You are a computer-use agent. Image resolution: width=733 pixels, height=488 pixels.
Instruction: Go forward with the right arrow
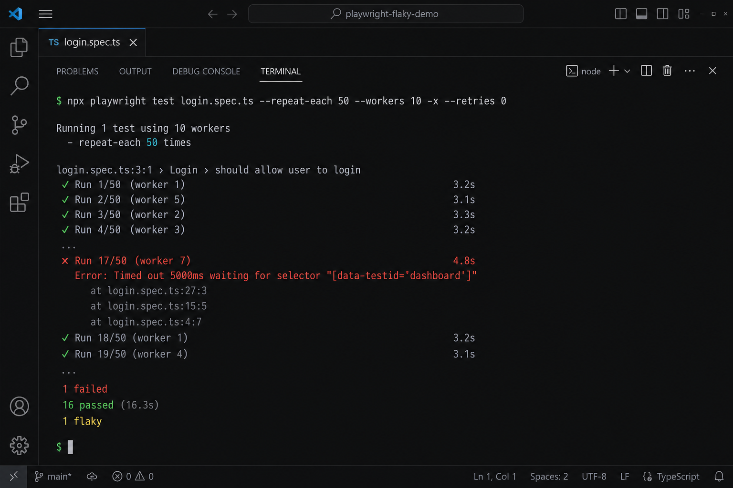(232, 14)
